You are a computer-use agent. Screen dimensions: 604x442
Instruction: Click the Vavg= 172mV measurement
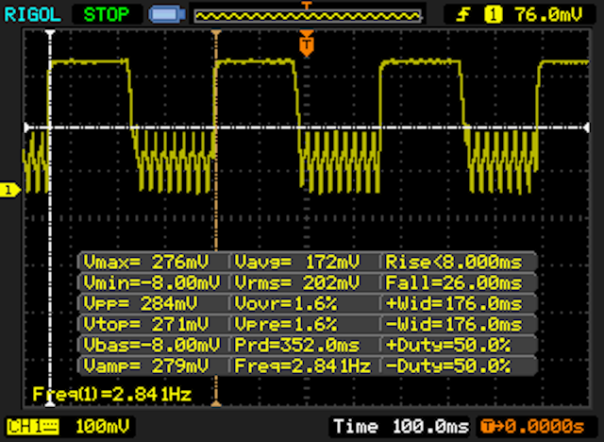(297, 262)
